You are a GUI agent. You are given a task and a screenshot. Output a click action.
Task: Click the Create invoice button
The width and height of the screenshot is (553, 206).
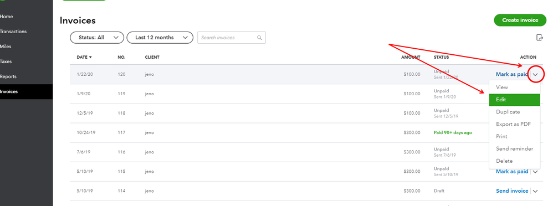tap(520, 20)
